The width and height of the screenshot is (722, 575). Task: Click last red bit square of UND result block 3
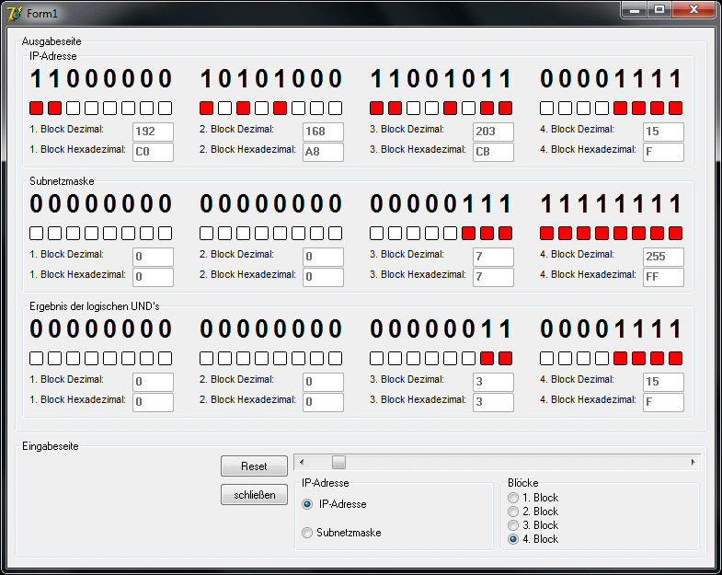(x=505, y=359)
